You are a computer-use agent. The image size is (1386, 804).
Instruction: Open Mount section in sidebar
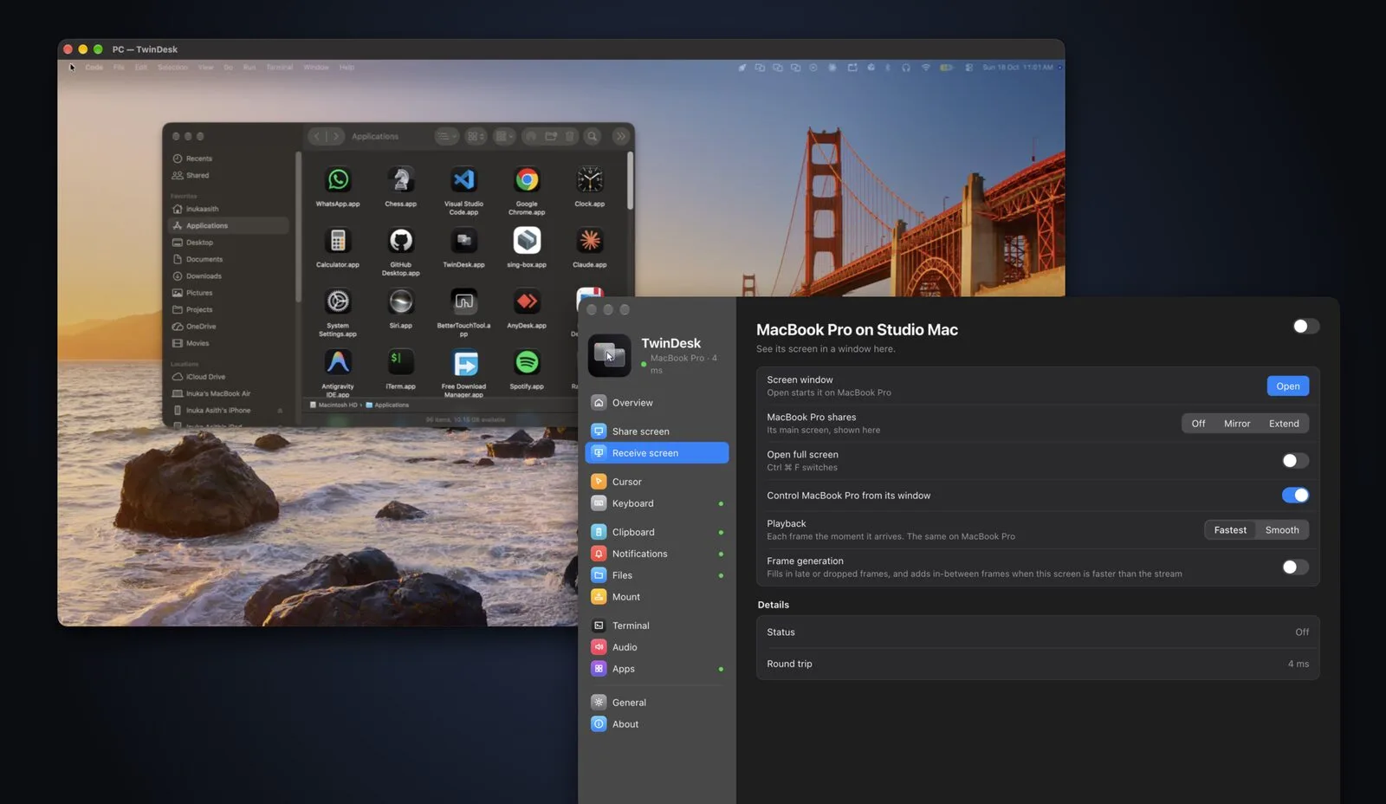tap(657, 597)
